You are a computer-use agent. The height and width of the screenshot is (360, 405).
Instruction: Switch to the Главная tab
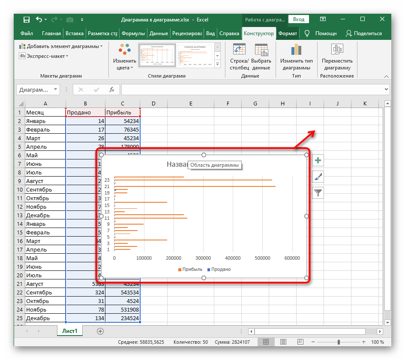[51, 33]
